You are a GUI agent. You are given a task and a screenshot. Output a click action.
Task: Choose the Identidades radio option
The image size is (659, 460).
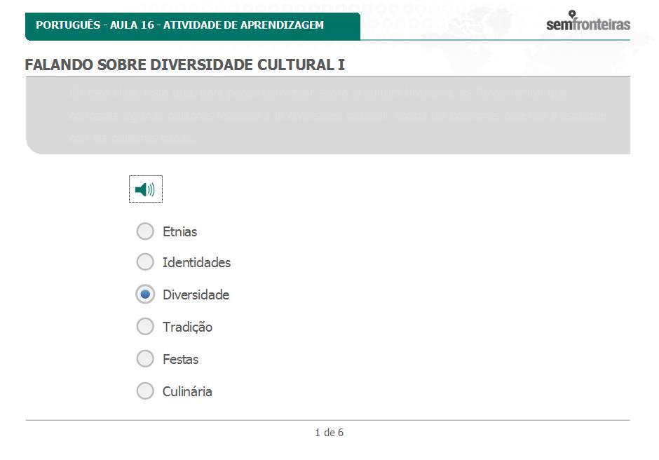pyautogui.click(x=145, y=262)
